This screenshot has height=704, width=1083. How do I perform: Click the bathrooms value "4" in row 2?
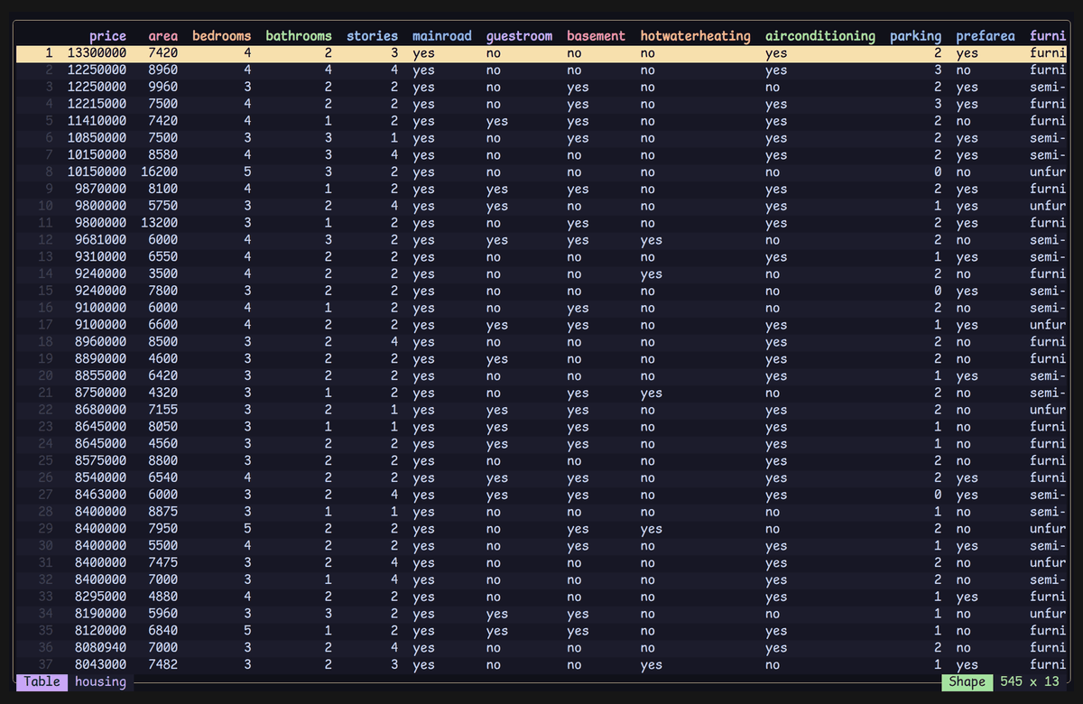pyautogui.click(x=329, y=70)
